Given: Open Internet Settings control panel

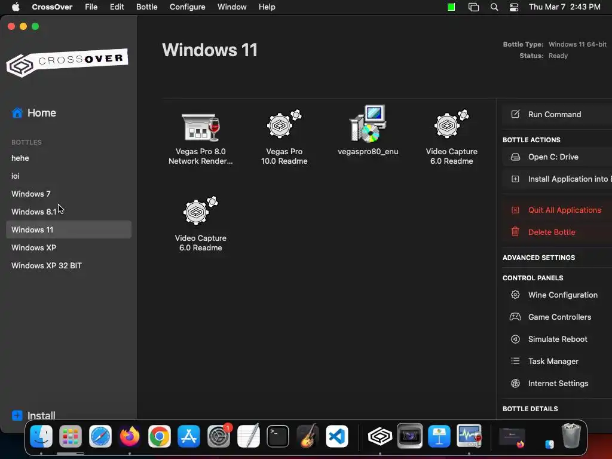Looking at the screenshot, I should (558, 383).
